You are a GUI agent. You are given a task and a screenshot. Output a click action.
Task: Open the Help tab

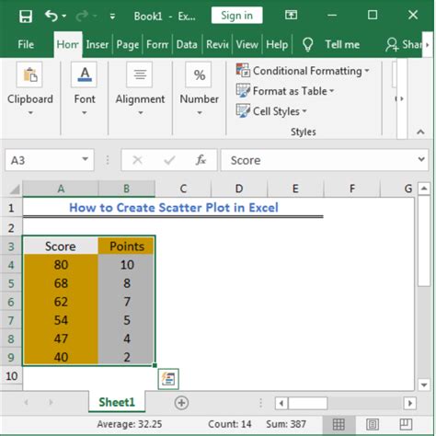(x=277, y=45)
